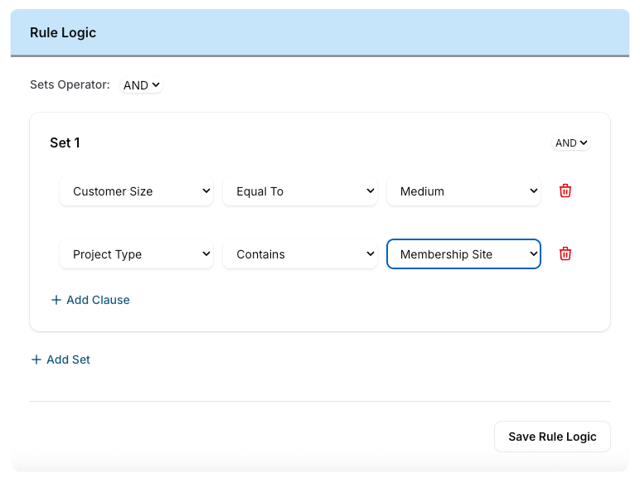Open the Project Type field dropdown
Viewport: 640px width, 478px height.
tap(136, 254)
